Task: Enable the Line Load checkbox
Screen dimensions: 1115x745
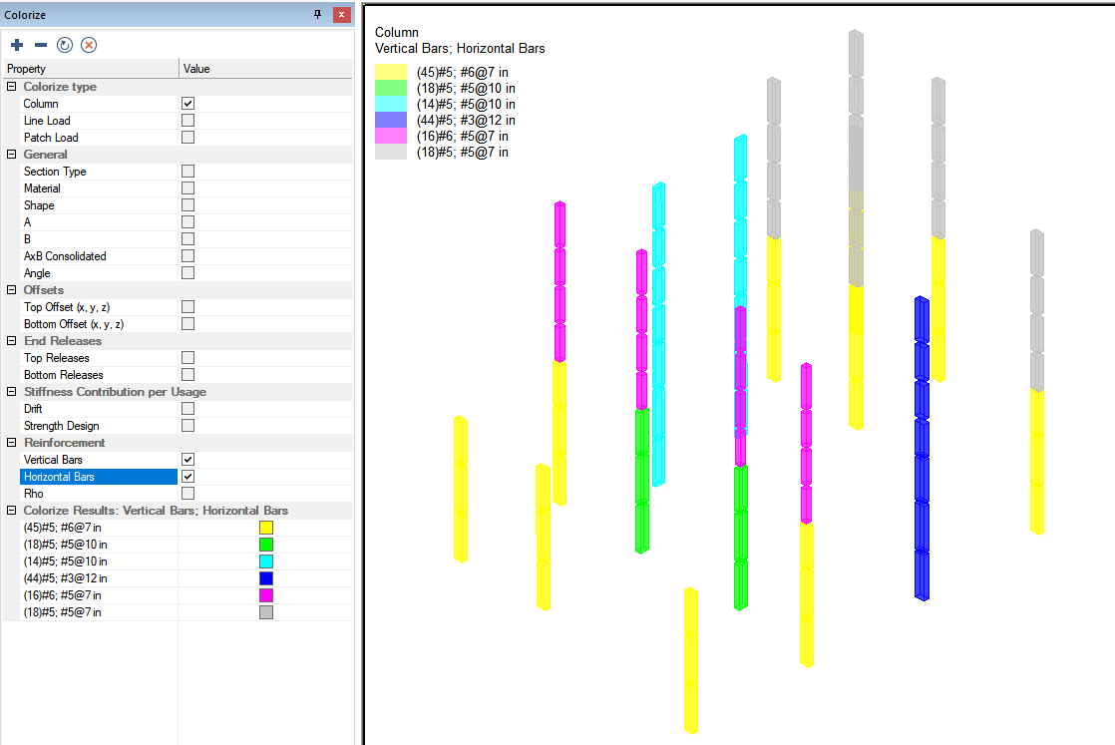Action: [x=187, y=121]
